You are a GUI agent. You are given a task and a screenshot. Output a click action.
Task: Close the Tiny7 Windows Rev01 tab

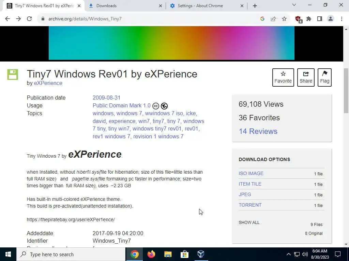point(79,6)
